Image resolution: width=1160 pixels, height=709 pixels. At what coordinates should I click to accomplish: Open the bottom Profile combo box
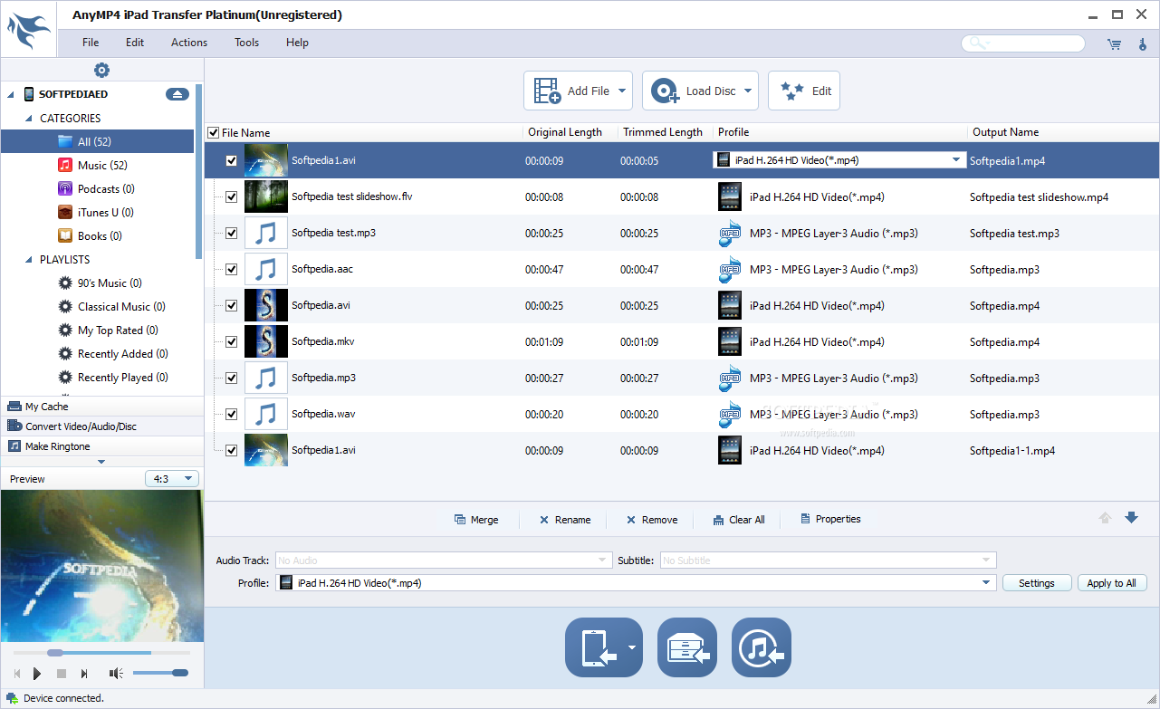636,583
